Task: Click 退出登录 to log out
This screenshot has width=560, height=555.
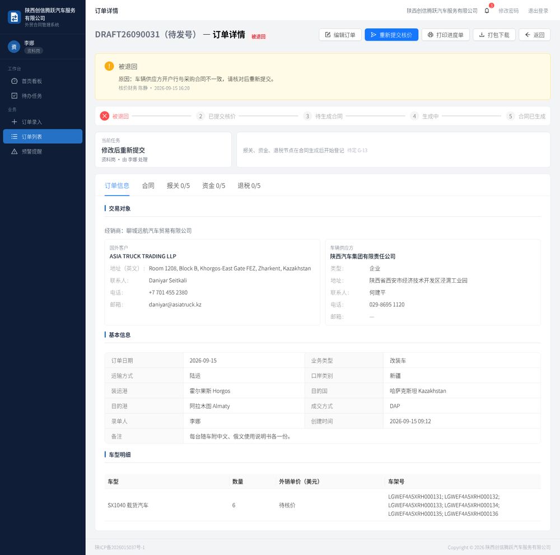Action: point(538,11)
